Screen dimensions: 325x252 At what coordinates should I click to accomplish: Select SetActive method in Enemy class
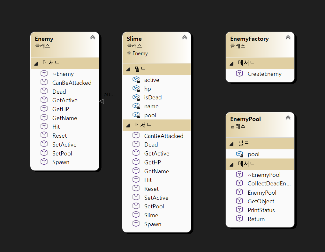pos(64,145)
